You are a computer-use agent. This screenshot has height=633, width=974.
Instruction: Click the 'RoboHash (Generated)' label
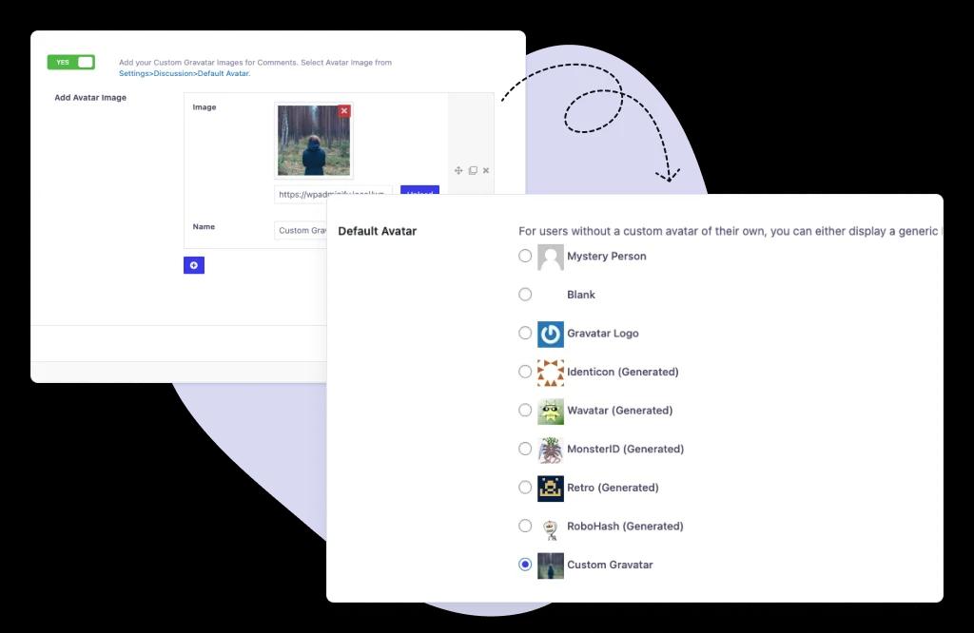[625, 526]
